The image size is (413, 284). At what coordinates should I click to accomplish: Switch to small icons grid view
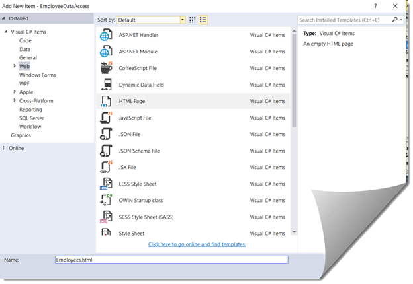coord(193,20)
